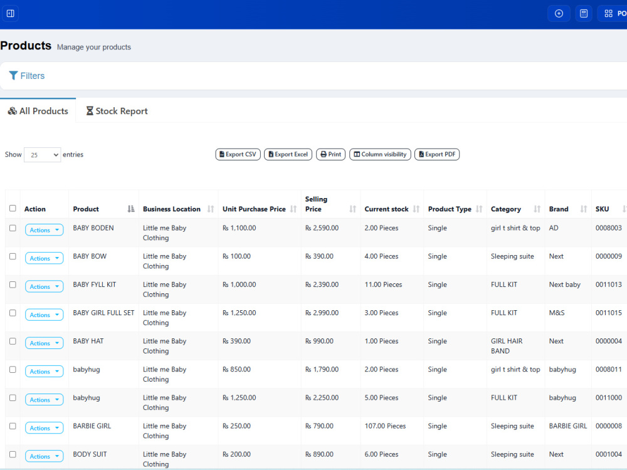Screen dimensions: 627x470
Task: Click SKU value 0008003
Action: pyautogui.click(x=609, y=228)
